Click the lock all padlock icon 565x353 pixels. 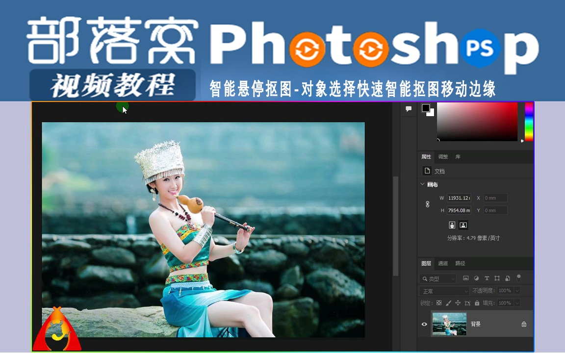[x=477, y=303]
